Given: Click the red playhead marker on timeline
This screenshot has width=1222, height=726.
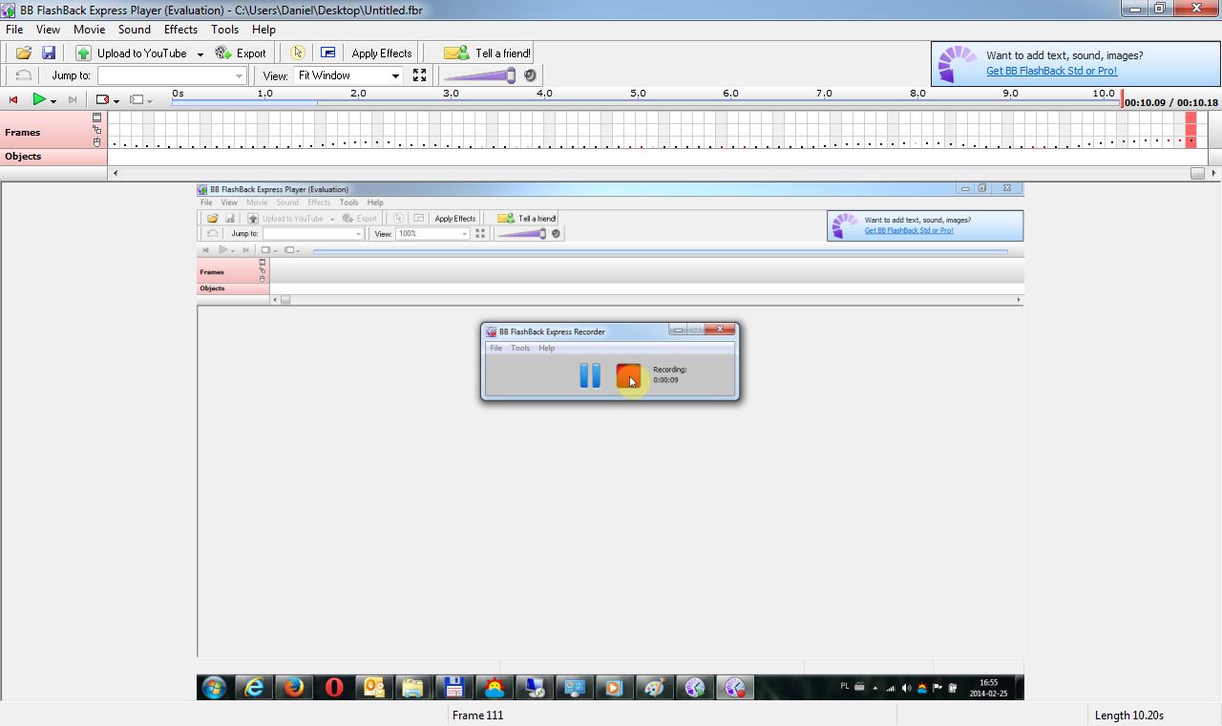Looking at the screenshot, I should click(x=1122, y=99).
